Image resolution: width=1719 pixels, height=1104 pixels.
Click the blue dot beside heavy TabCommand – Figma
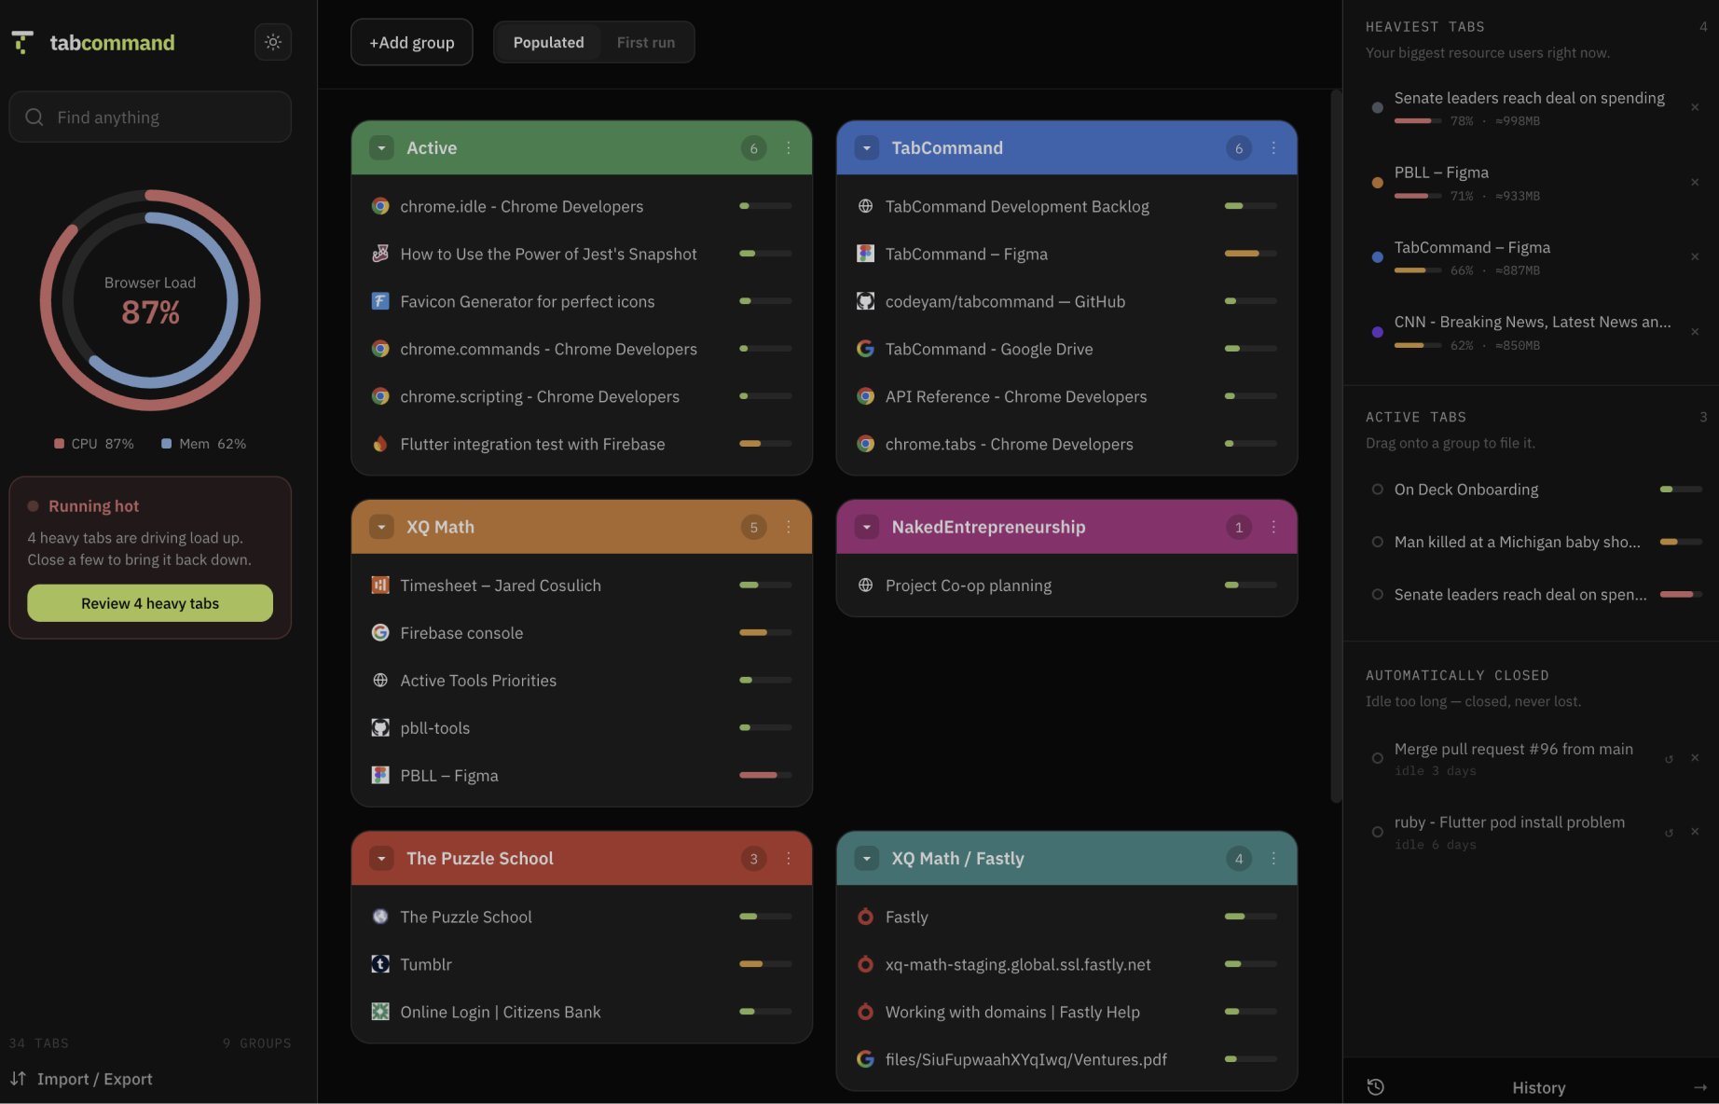[x=1377, y=257]
